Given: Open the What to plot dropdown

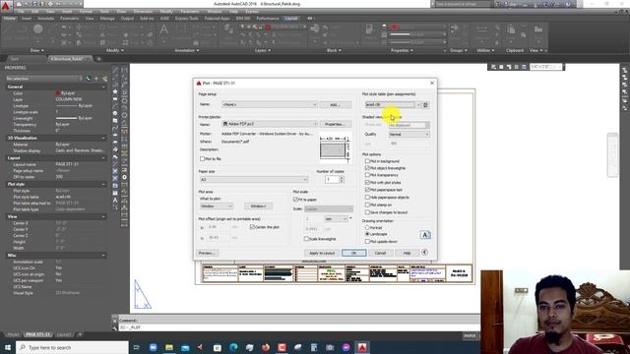Looking at the screenshot, I should click(217, 206).
